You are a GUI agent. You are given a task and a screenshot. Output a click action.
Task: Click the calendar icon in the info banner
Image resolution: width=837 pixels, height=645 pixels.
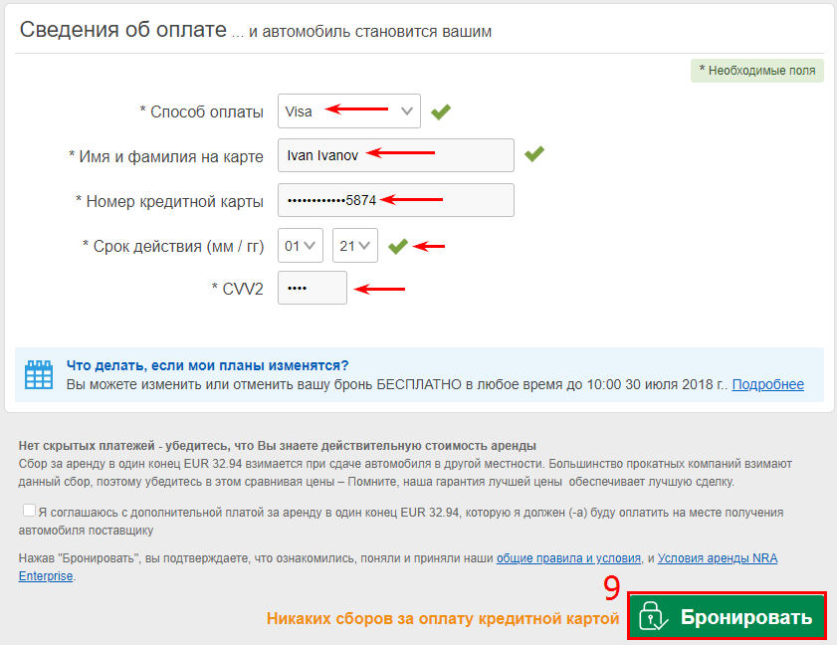point(39,374)
